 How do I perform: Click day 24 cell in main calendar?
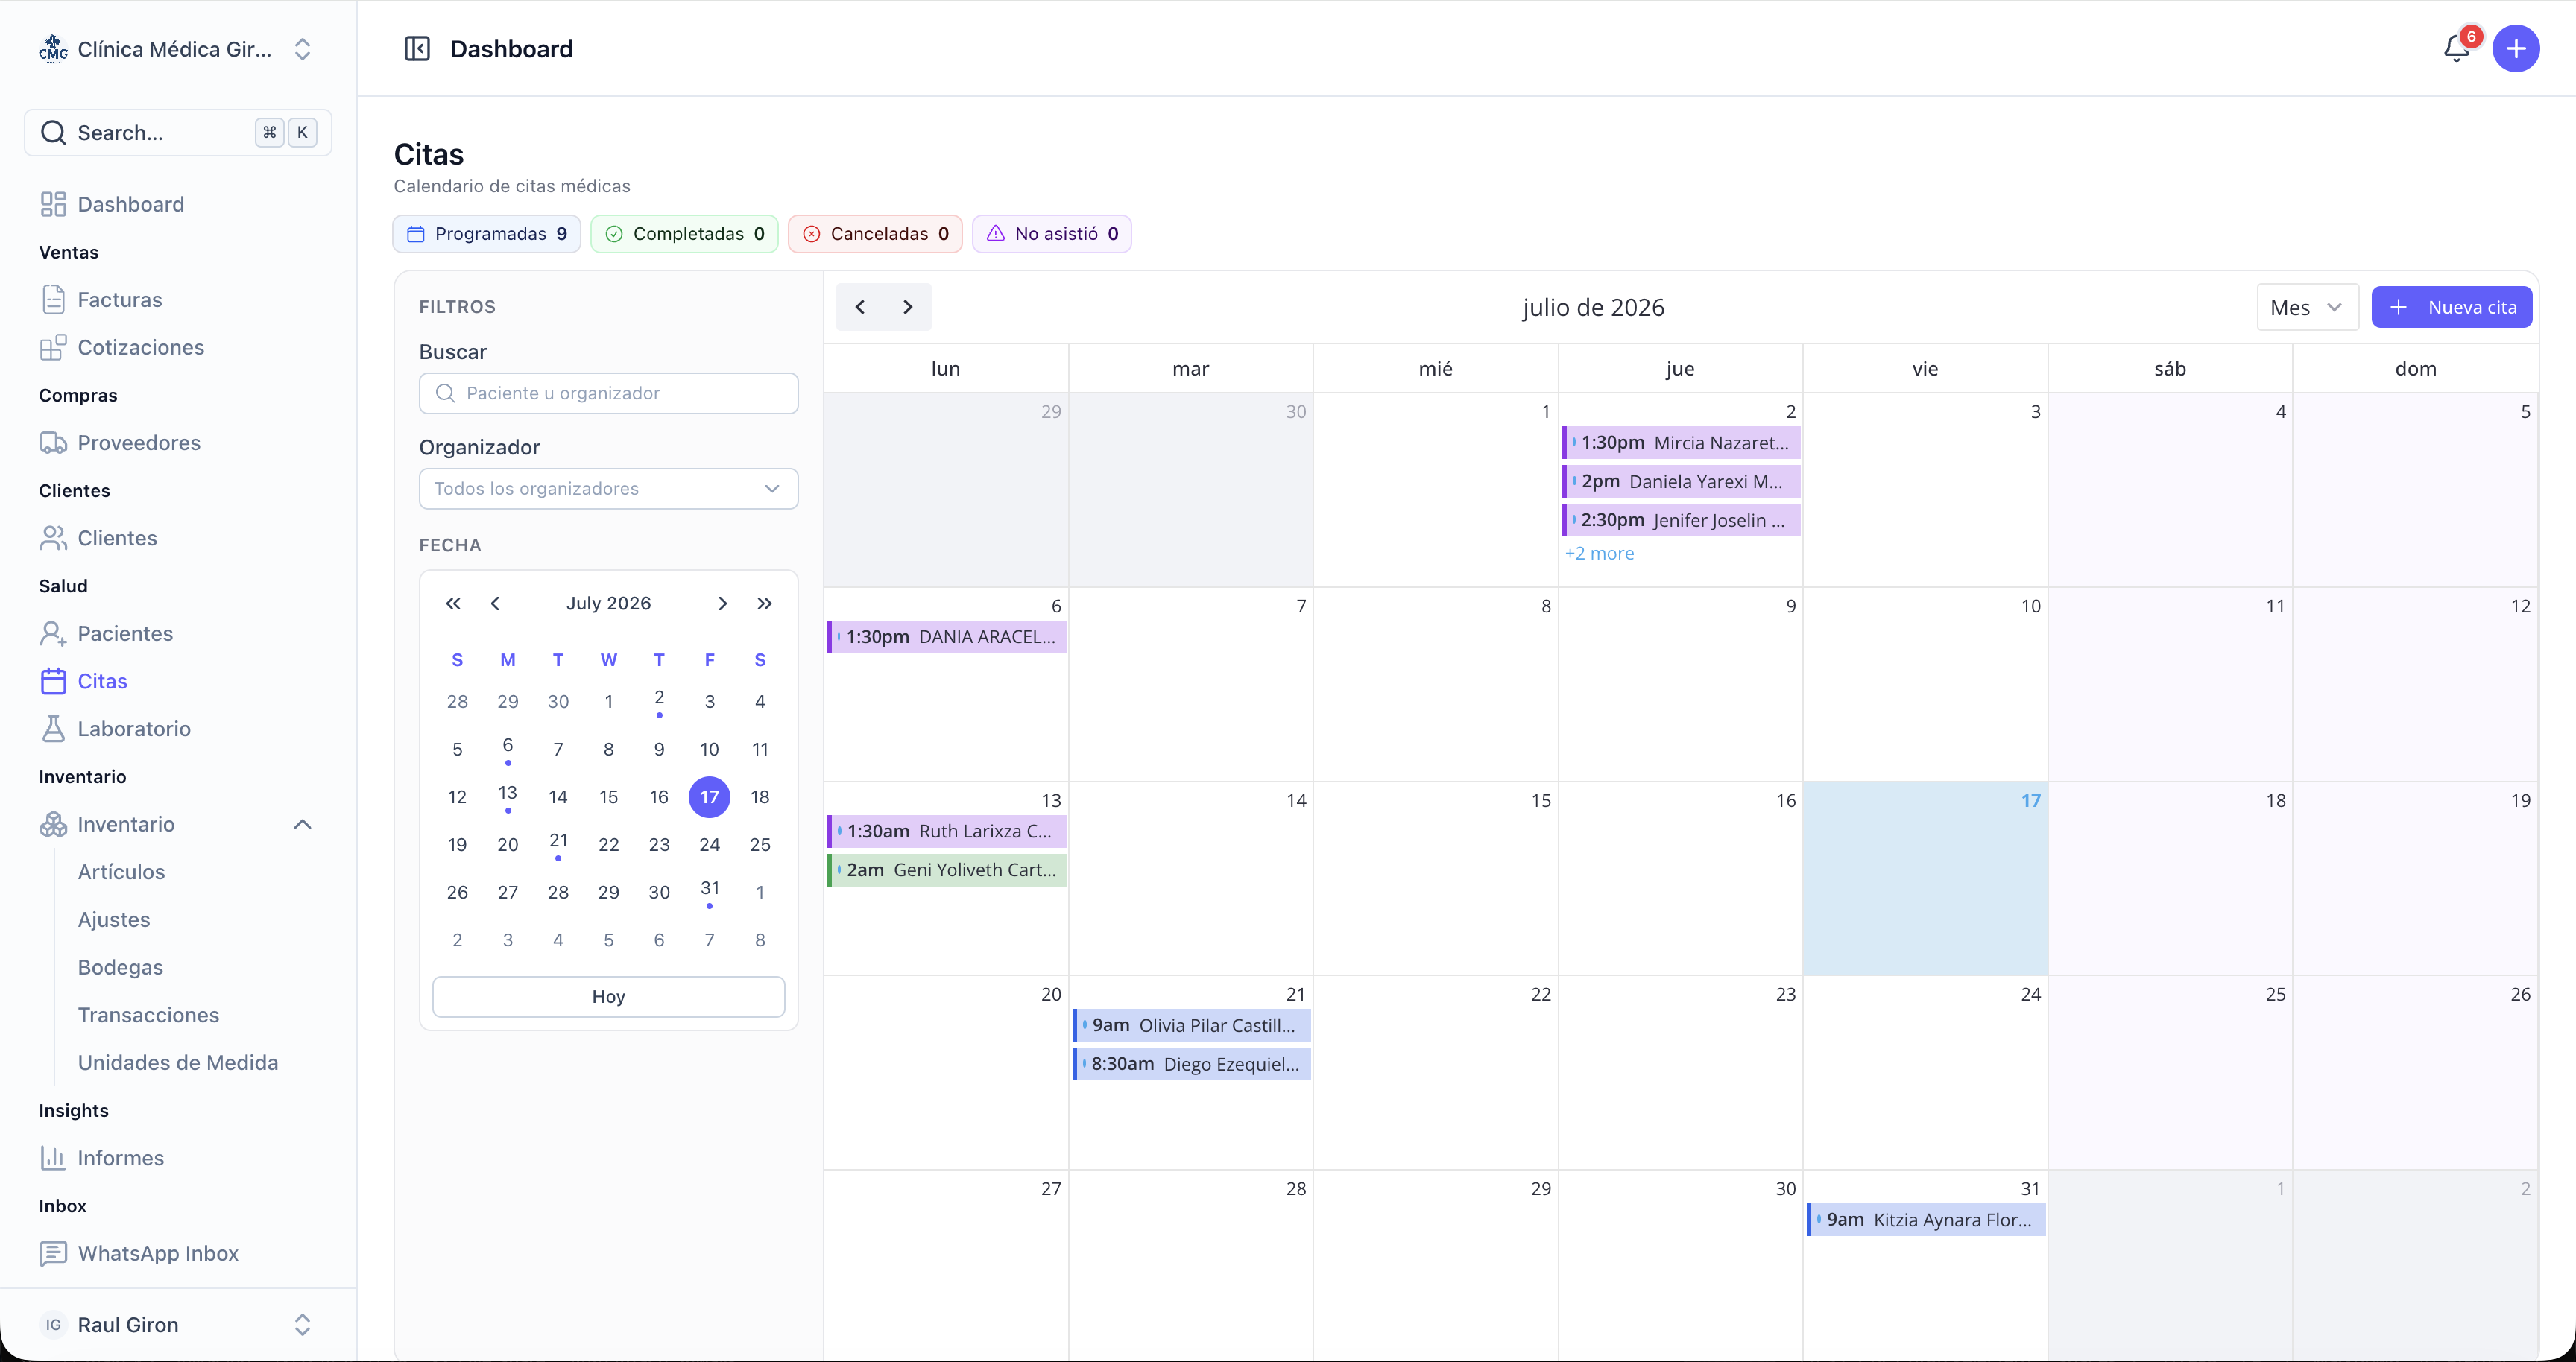point(1925,1073)
